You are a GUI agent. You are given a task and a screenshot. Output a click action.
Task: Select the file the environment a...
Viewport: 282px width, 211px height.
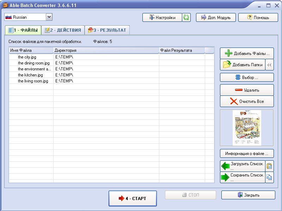click(34, 69)
